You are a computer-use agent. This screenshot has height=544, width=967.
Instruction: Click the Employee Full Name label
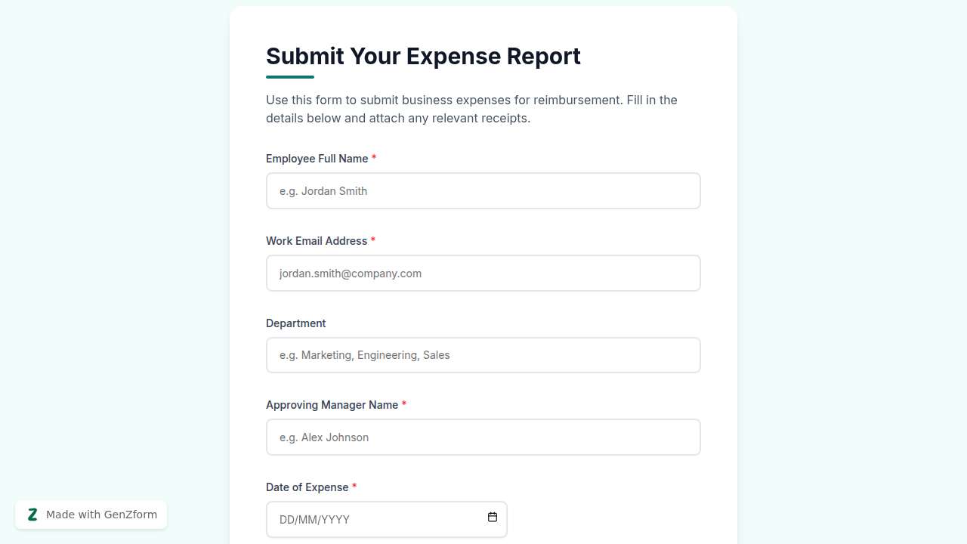[x=317, y=159]
